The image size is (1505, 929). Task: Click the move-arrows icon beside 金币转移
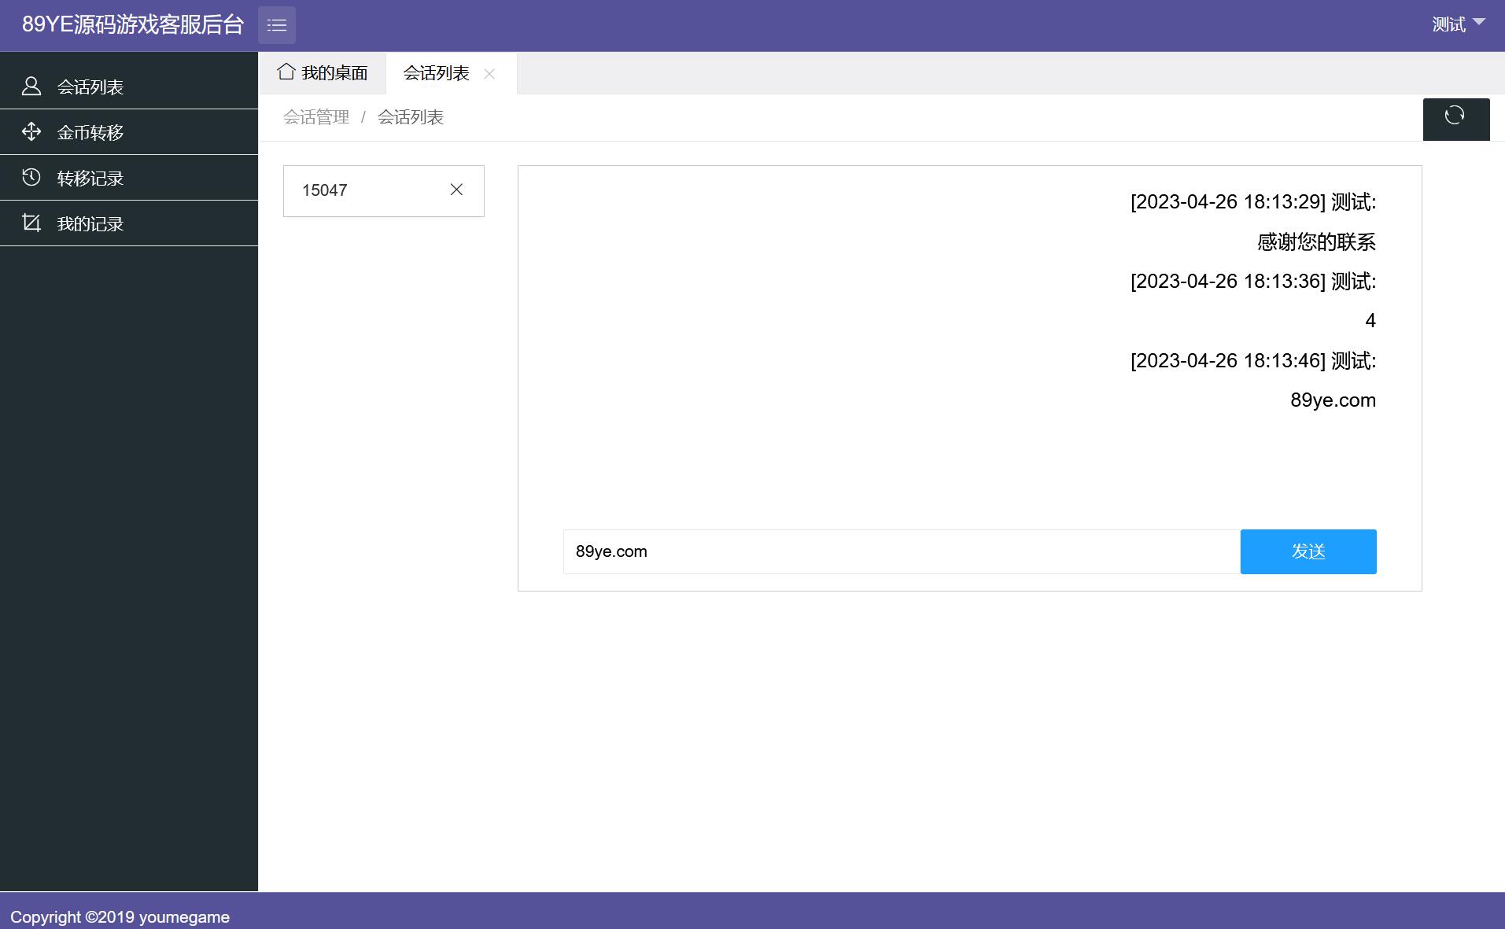pos(31,131)
